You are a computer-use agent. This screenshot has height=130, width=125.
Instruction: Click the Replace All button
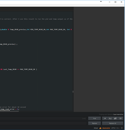113,123
